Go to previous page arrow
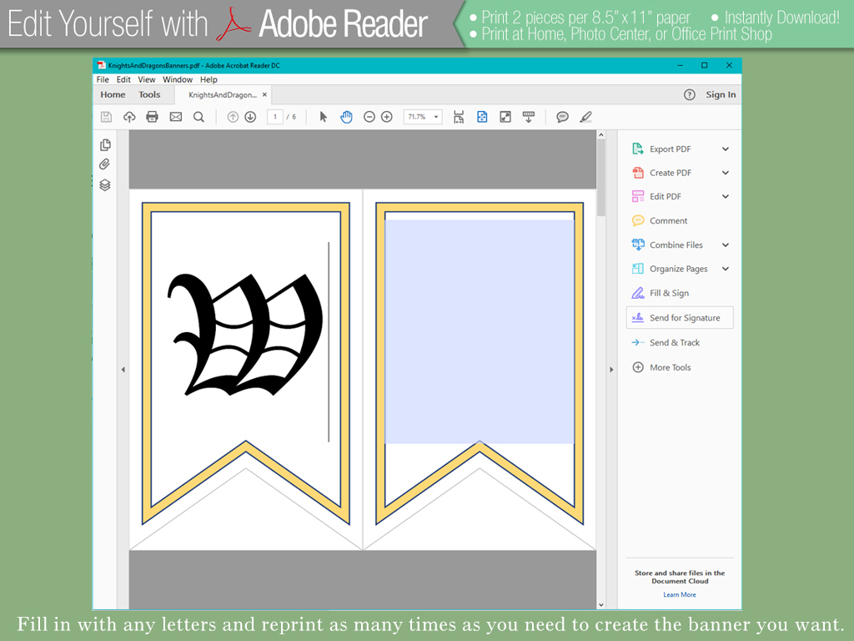854x641 pixels. pyautogui.click(x=233, y=117)
